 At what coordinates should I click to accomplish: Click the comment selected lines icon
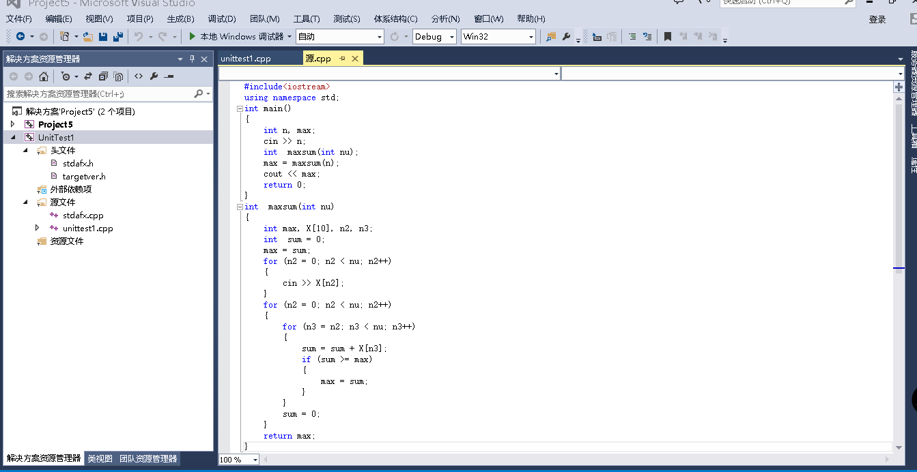[x=632, y=36]
